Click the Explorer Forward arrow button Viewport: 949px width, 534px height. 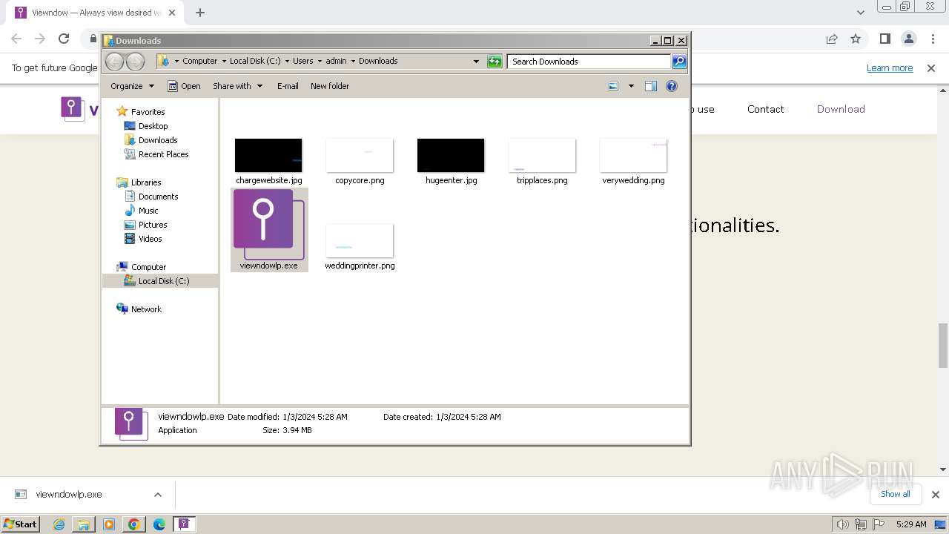point(135,62)
